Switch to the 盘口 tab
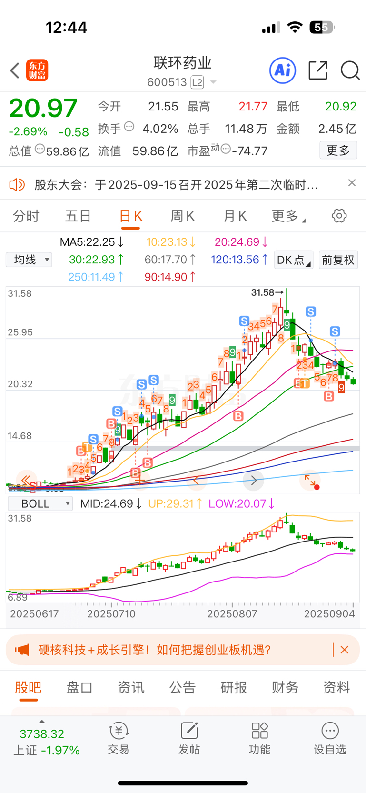The width and height of the screenshot is (366, 793). coord(79,687)
